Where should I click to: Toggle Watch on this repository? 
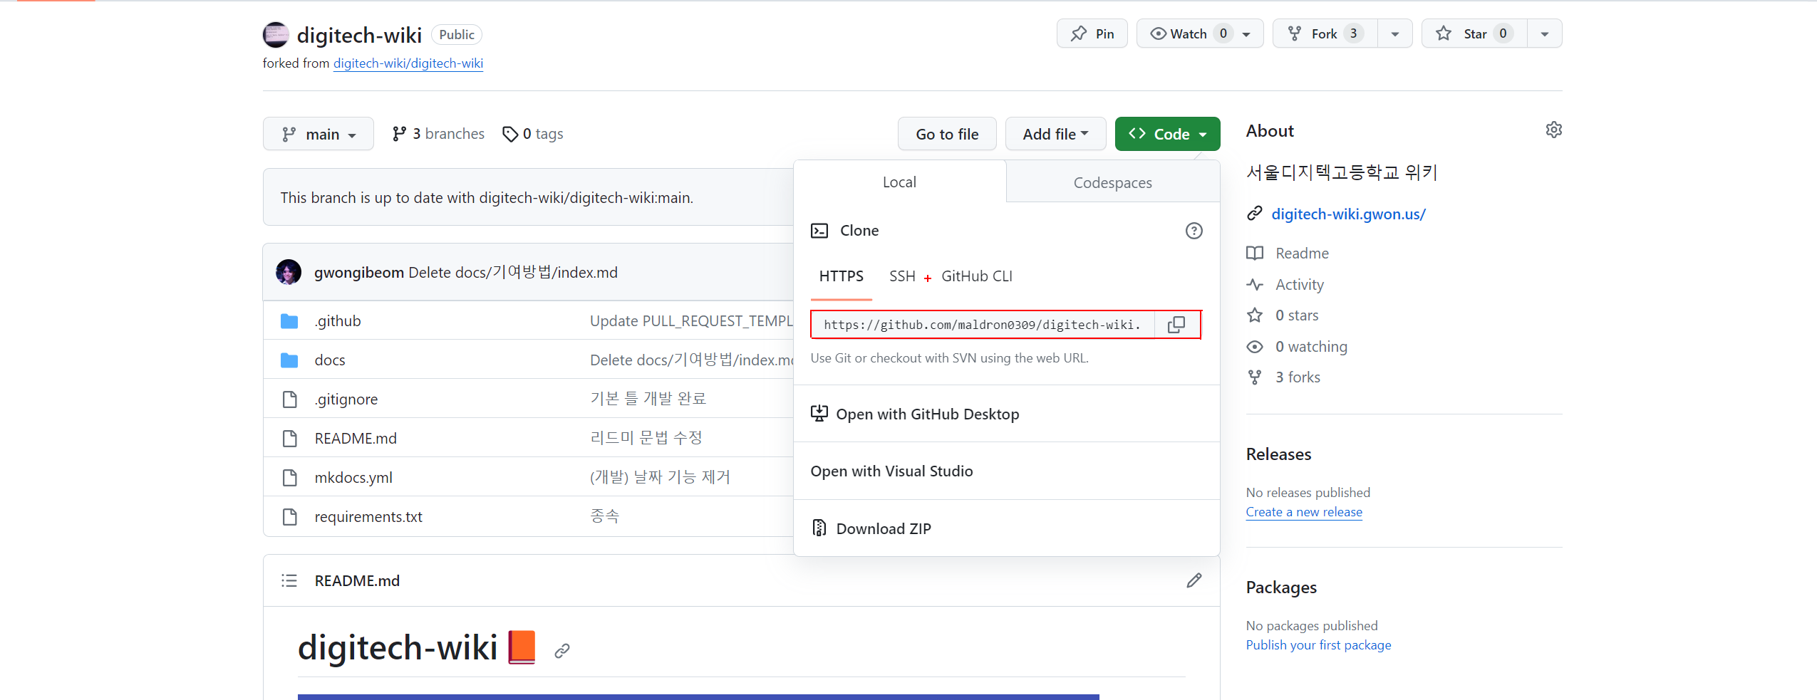click(1188, 34)
